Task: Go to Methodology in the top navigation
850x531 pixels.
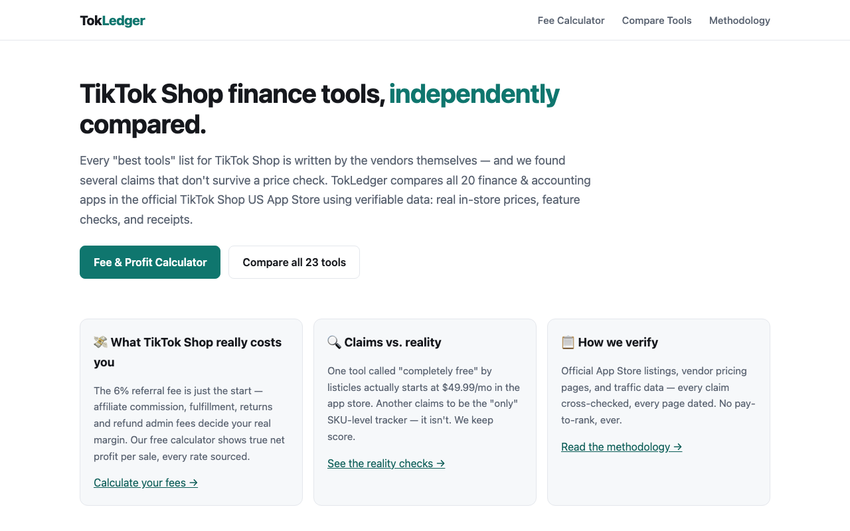Action: click(740, 21)
